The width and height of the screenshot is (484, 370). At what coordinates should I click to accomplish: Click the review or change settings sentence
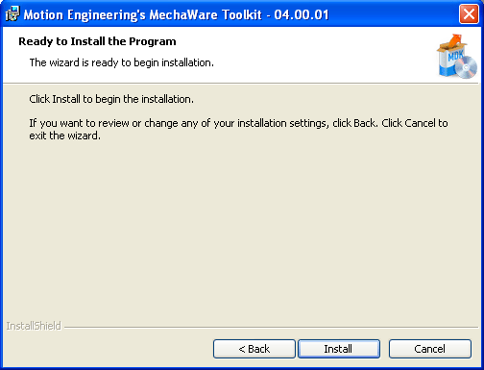[238, 123]
